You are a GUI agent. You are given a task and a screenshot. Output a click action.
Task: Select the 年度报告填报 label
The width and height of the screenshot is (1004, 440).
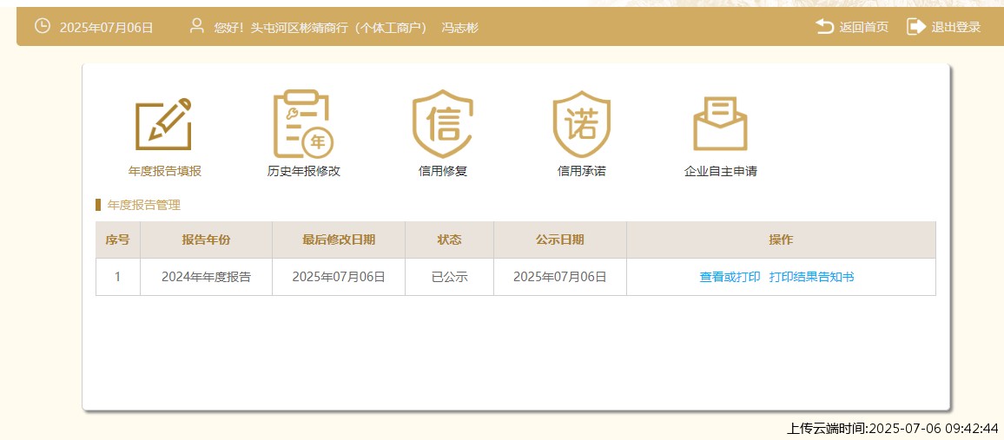(x=164, y=171)
